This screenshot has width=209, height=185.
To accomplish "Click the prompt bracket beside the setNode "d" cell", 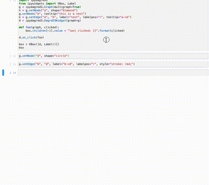I will [13, 56].
